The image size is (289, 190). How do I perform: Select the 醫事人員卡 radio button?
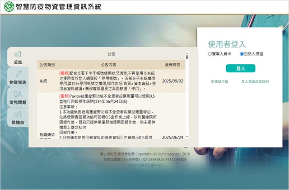(210, 53)
